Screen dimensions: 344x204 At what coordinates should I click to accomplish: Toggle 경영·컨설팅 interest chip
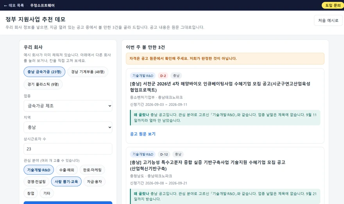(36, 181)
